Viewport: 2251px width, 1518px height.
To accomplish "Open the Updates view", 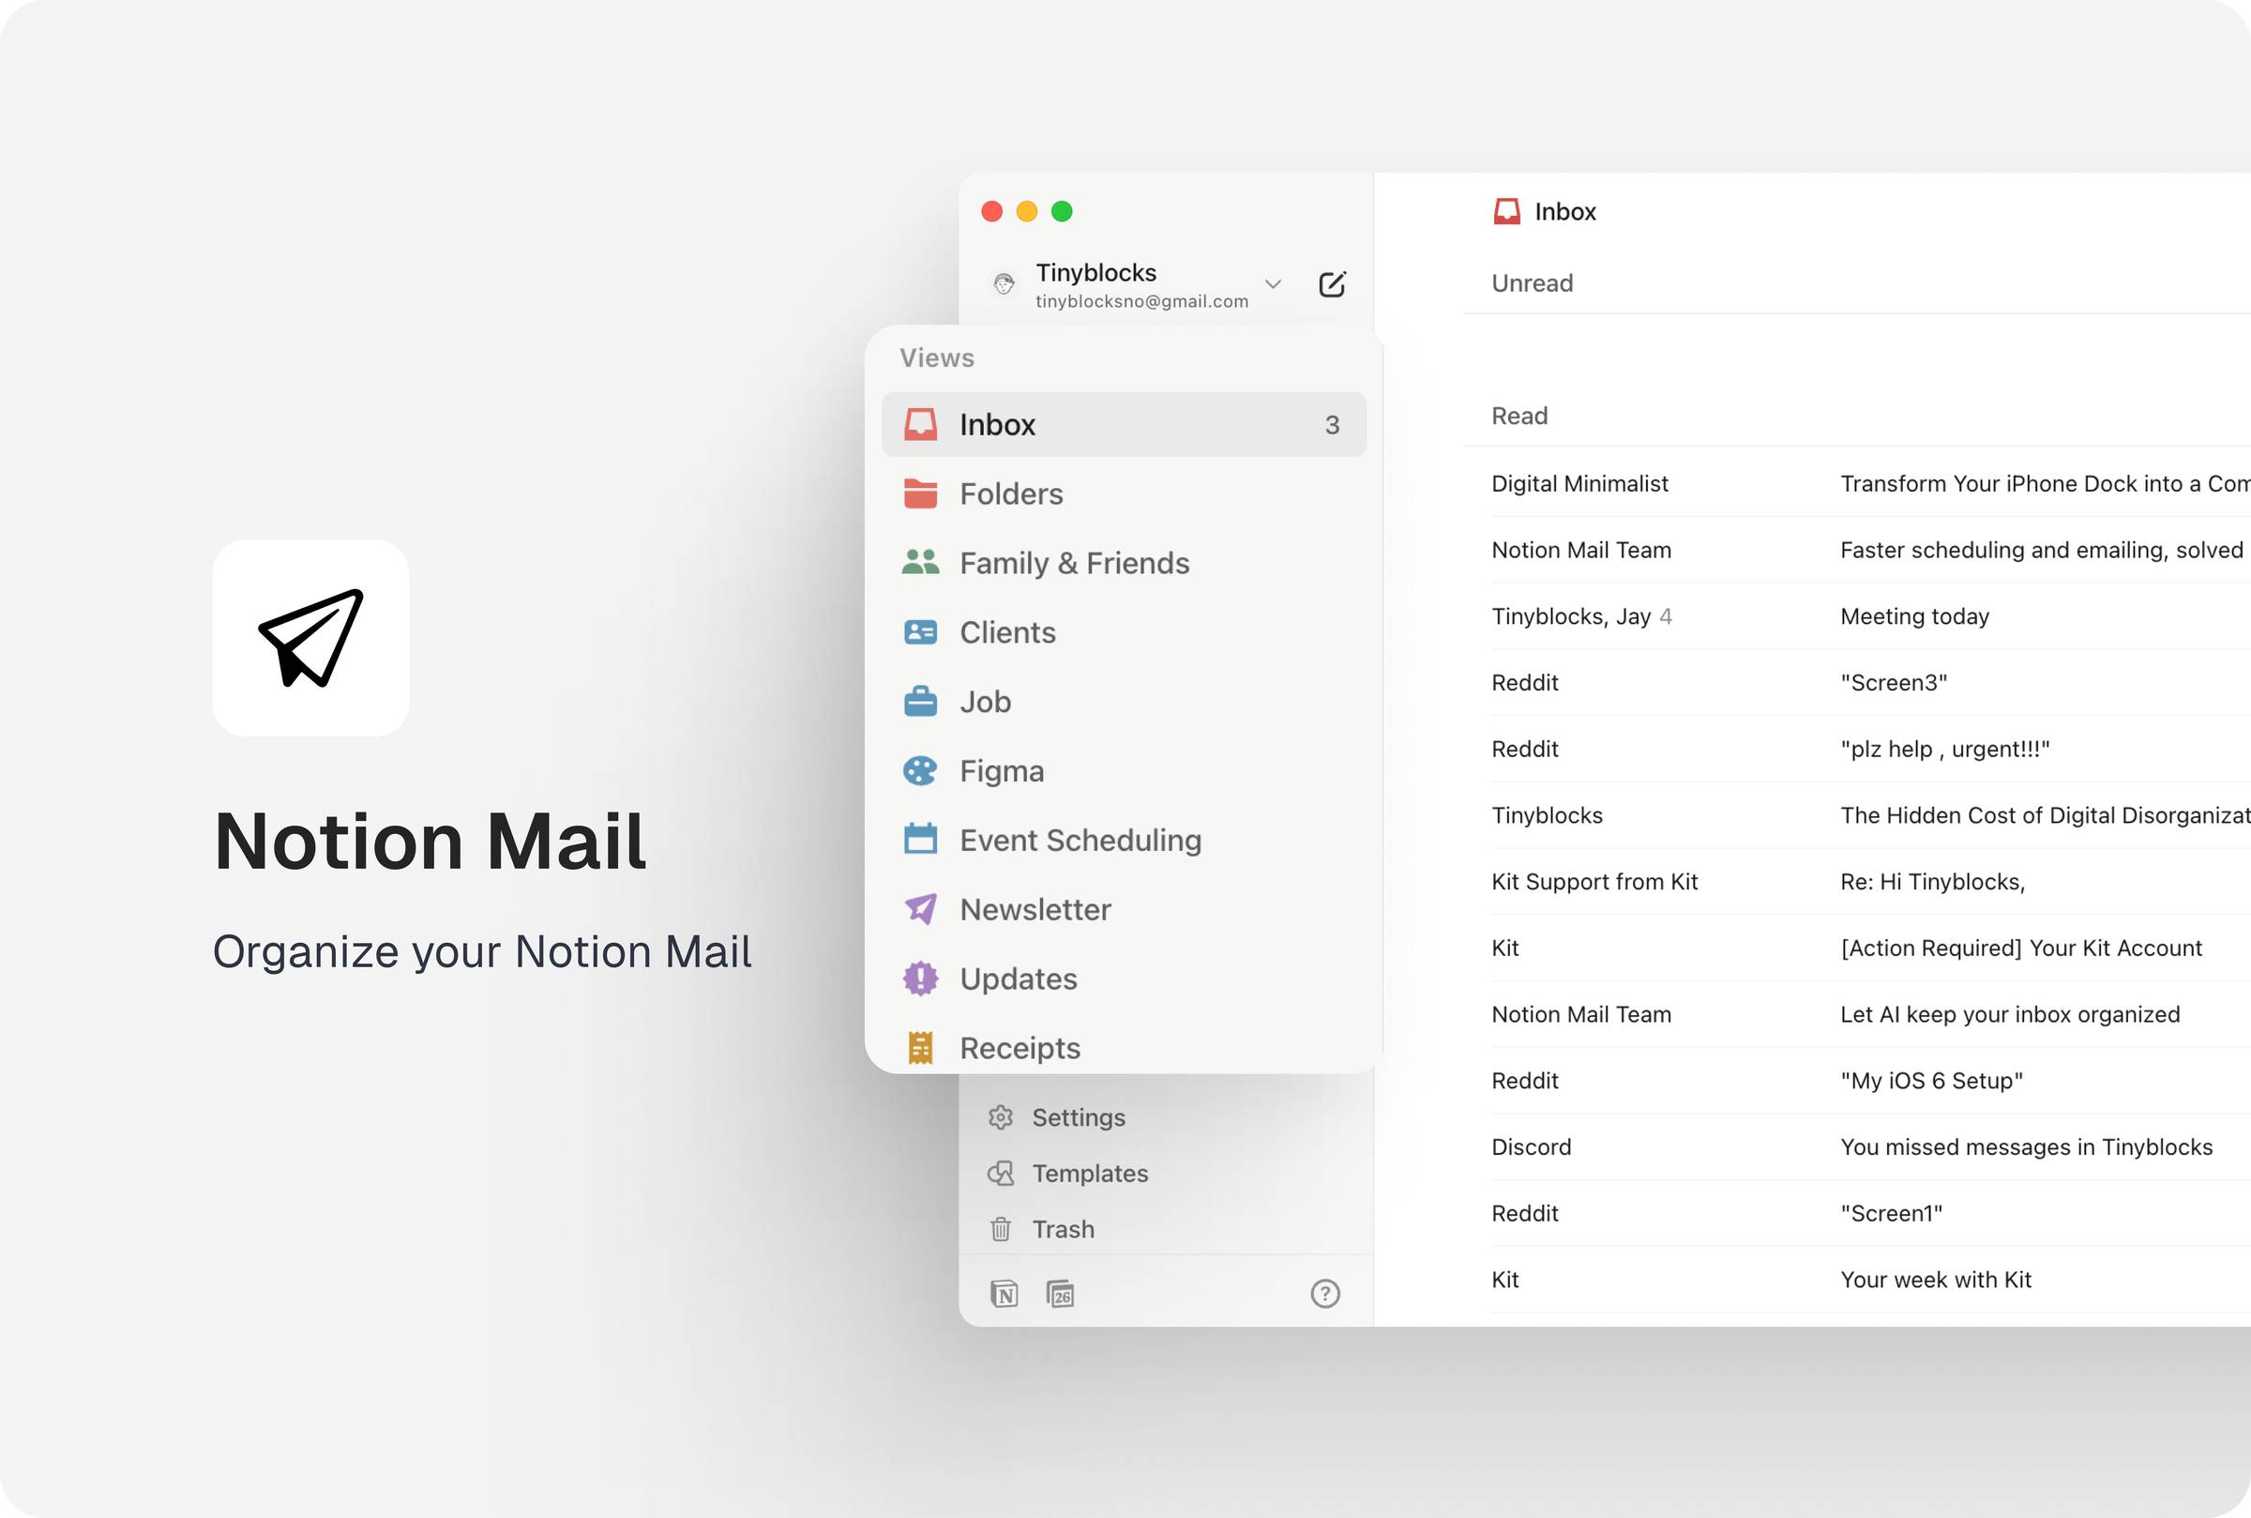I will [x=1124, y=979].
